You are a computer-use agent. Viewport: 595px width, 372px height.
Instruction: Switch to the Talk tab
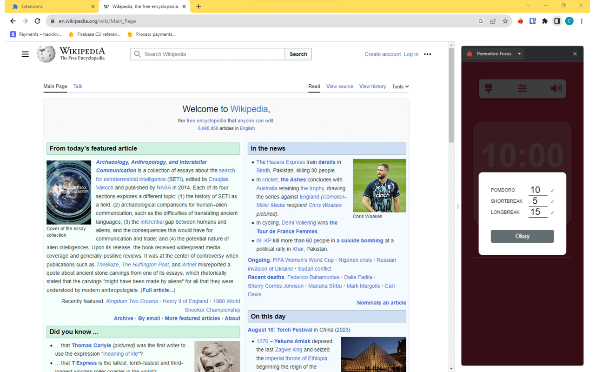point(78,86)
